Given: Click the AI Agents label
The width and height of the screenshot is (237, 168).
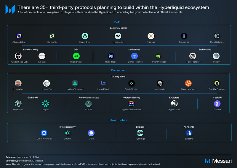Looking at the screenshot, I should [x=189, y=127].
